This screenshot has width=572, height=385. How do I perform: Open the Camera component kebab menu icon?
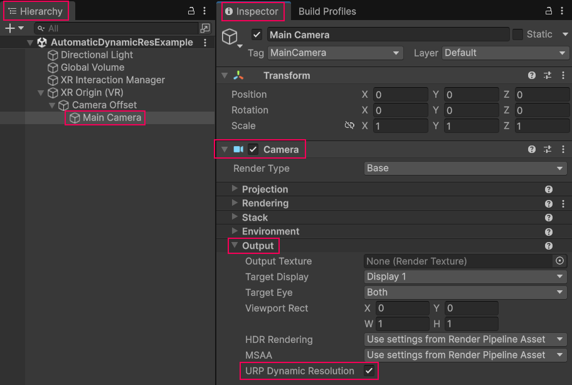tap(563, 149)
